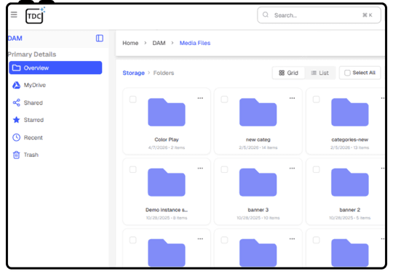
Task: Open more options for banner 3 folder
Action: pyautogui.click(x=293, y=168)
